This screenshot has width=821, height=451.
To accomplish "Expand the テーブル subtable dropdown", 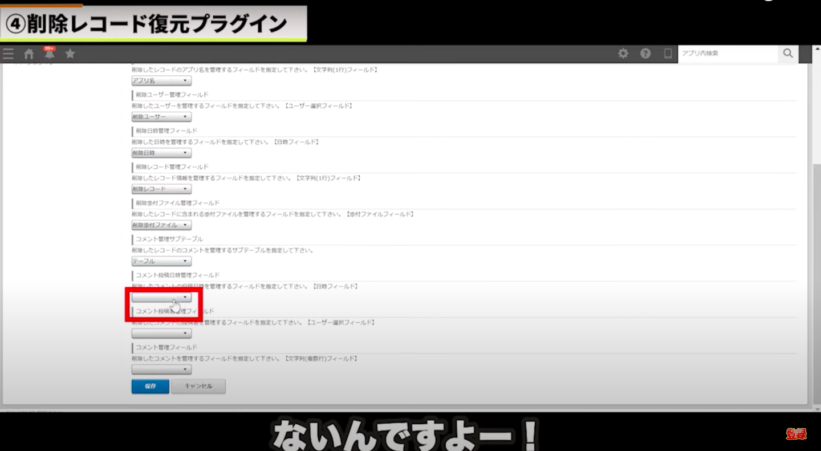I will click(x=161, y=261).
